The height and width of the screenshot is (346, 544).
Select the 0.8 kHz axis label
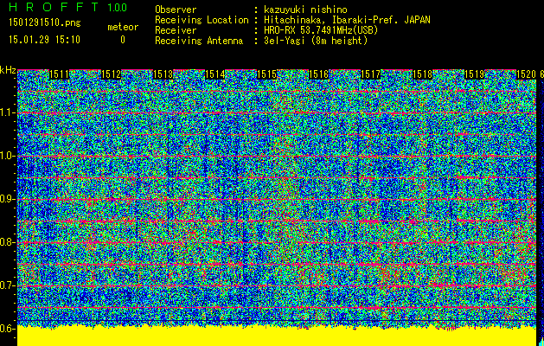pyautogui.click(x=8, y=242)
